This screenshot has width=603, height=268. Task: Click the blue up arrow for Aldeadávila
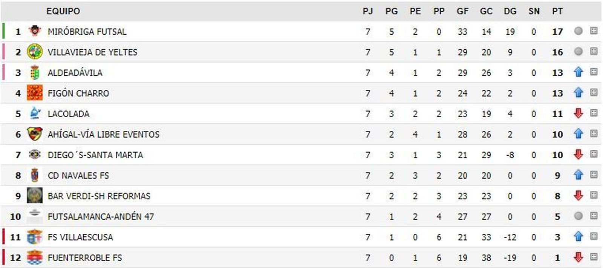pos(578,72)
